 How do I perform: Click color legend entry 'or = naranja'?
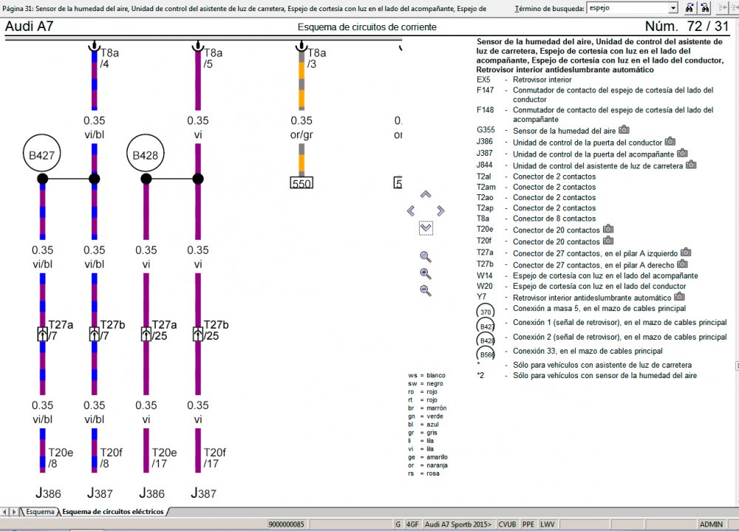pos(428,465)
